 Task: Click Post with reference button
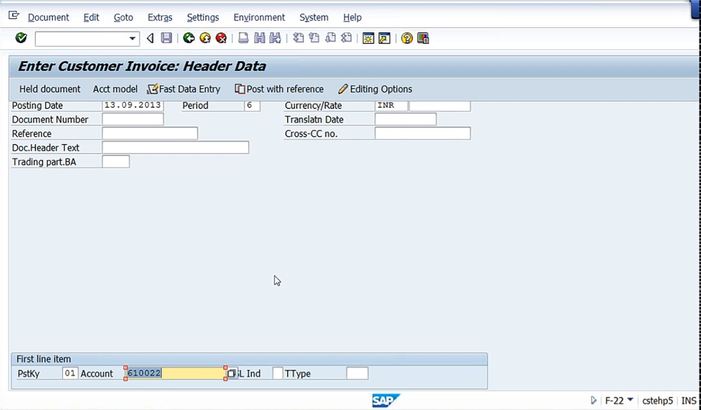coord(279,89)
